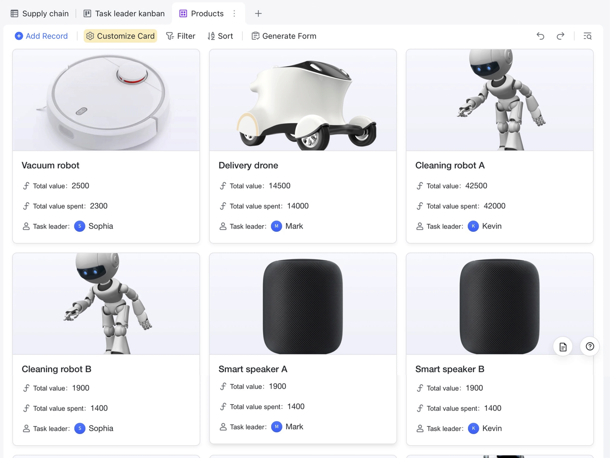Click Kevin's avatar on Cleaning robot A
The width and height of the screenshot is (610, 458).
tap(473, 226)
